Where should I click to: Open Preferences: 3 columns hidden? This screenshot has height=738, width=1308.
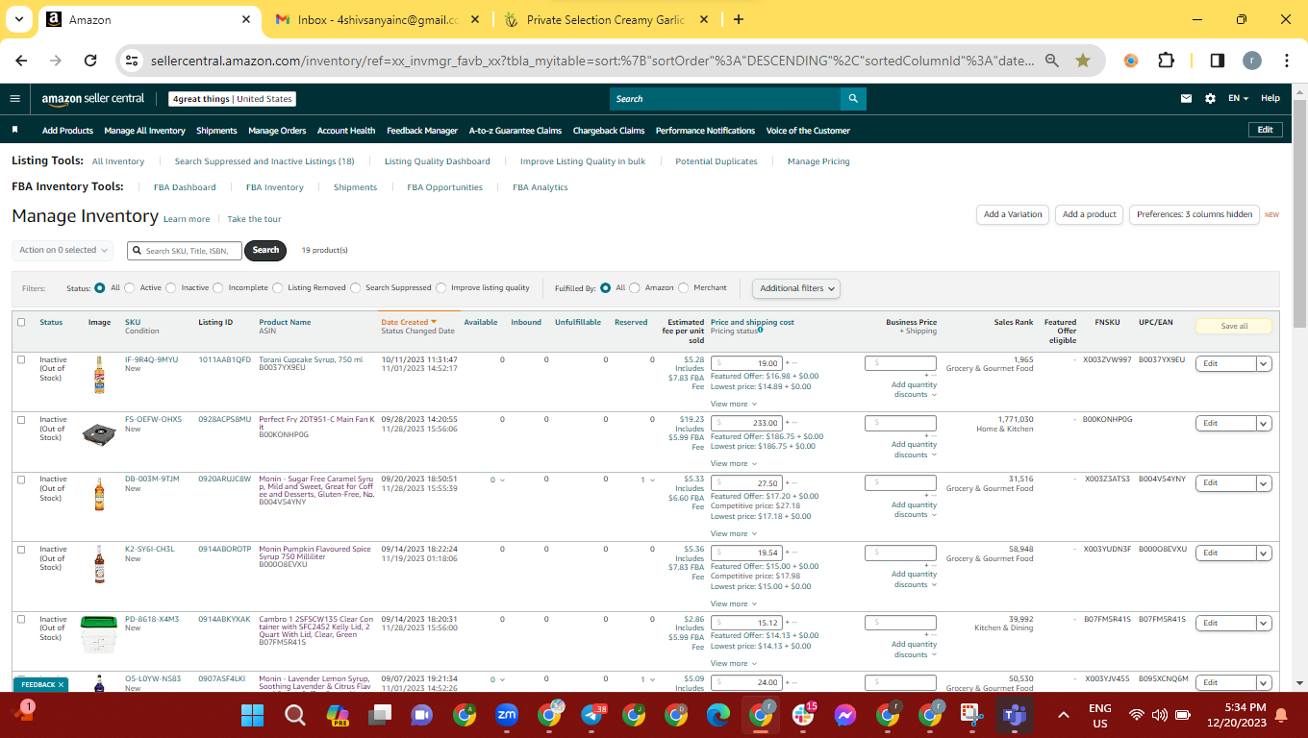coord(1195,214)
